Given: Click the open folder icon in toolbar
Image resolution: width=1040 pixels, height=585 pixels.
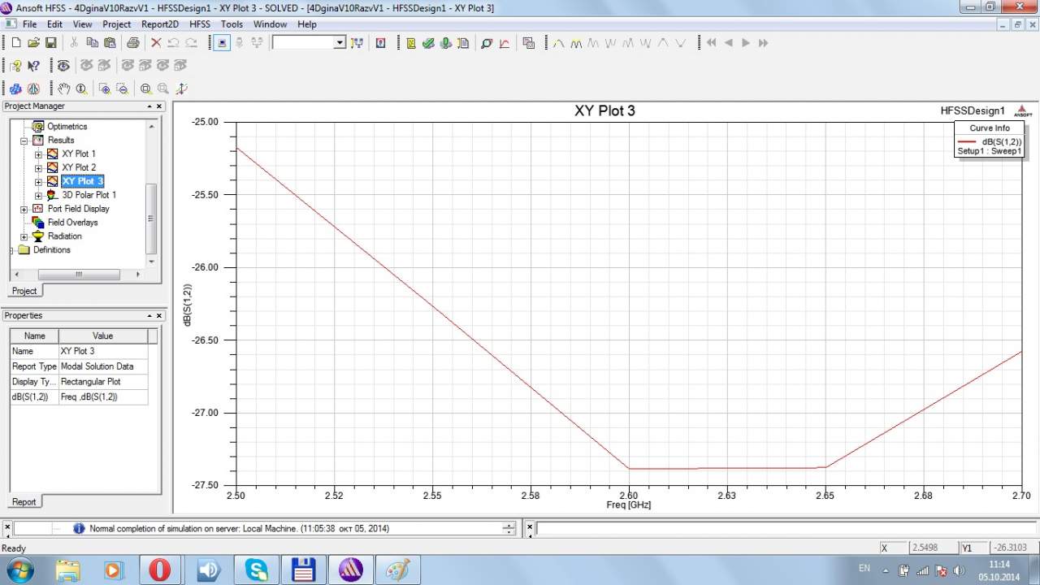Looking at the screenshot, I should point(33,43).
